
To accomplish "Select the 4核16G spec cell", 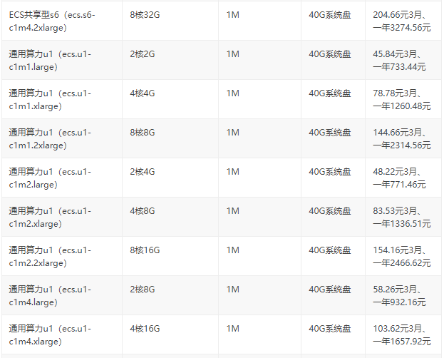I will (145, 328).
